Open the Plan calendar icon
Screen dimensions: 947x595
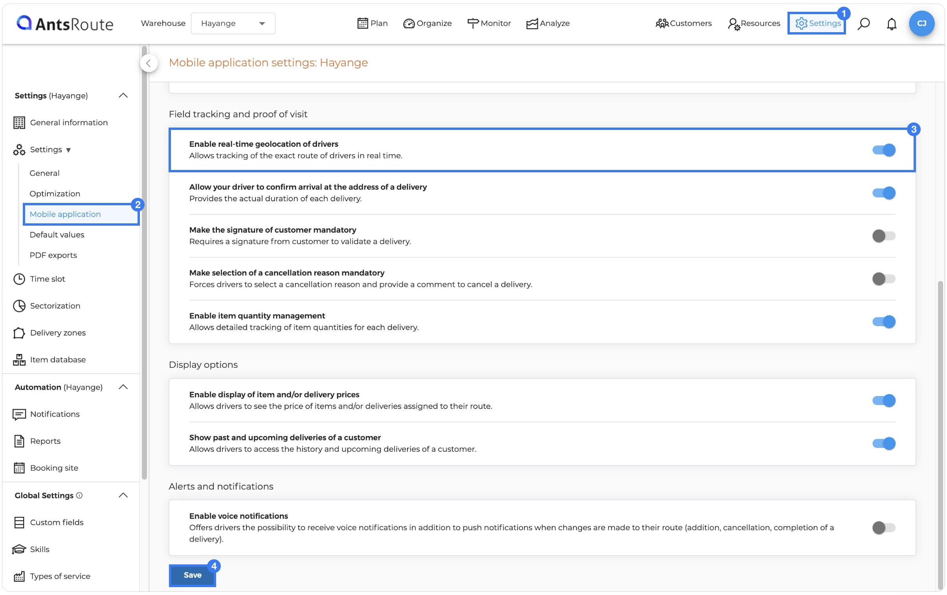(x=362, y=23)
